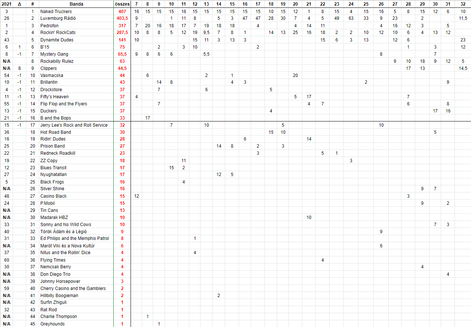Click the '65,5' total for Mystery Gang
This screenshot has height=327, width=471.
(x=122, y=54)
